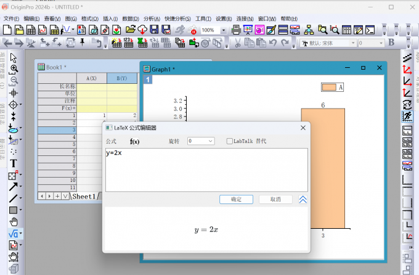Click the Redo arrow icon
Screen dimensions: 419x275
(285, 43)
